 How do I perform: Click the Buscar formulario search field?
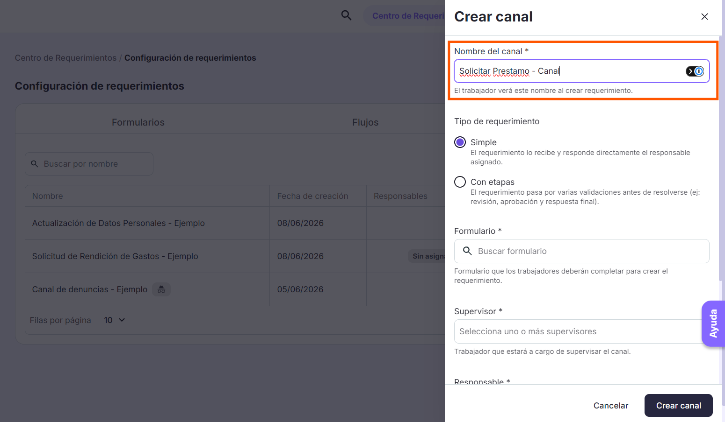[581, 251]
